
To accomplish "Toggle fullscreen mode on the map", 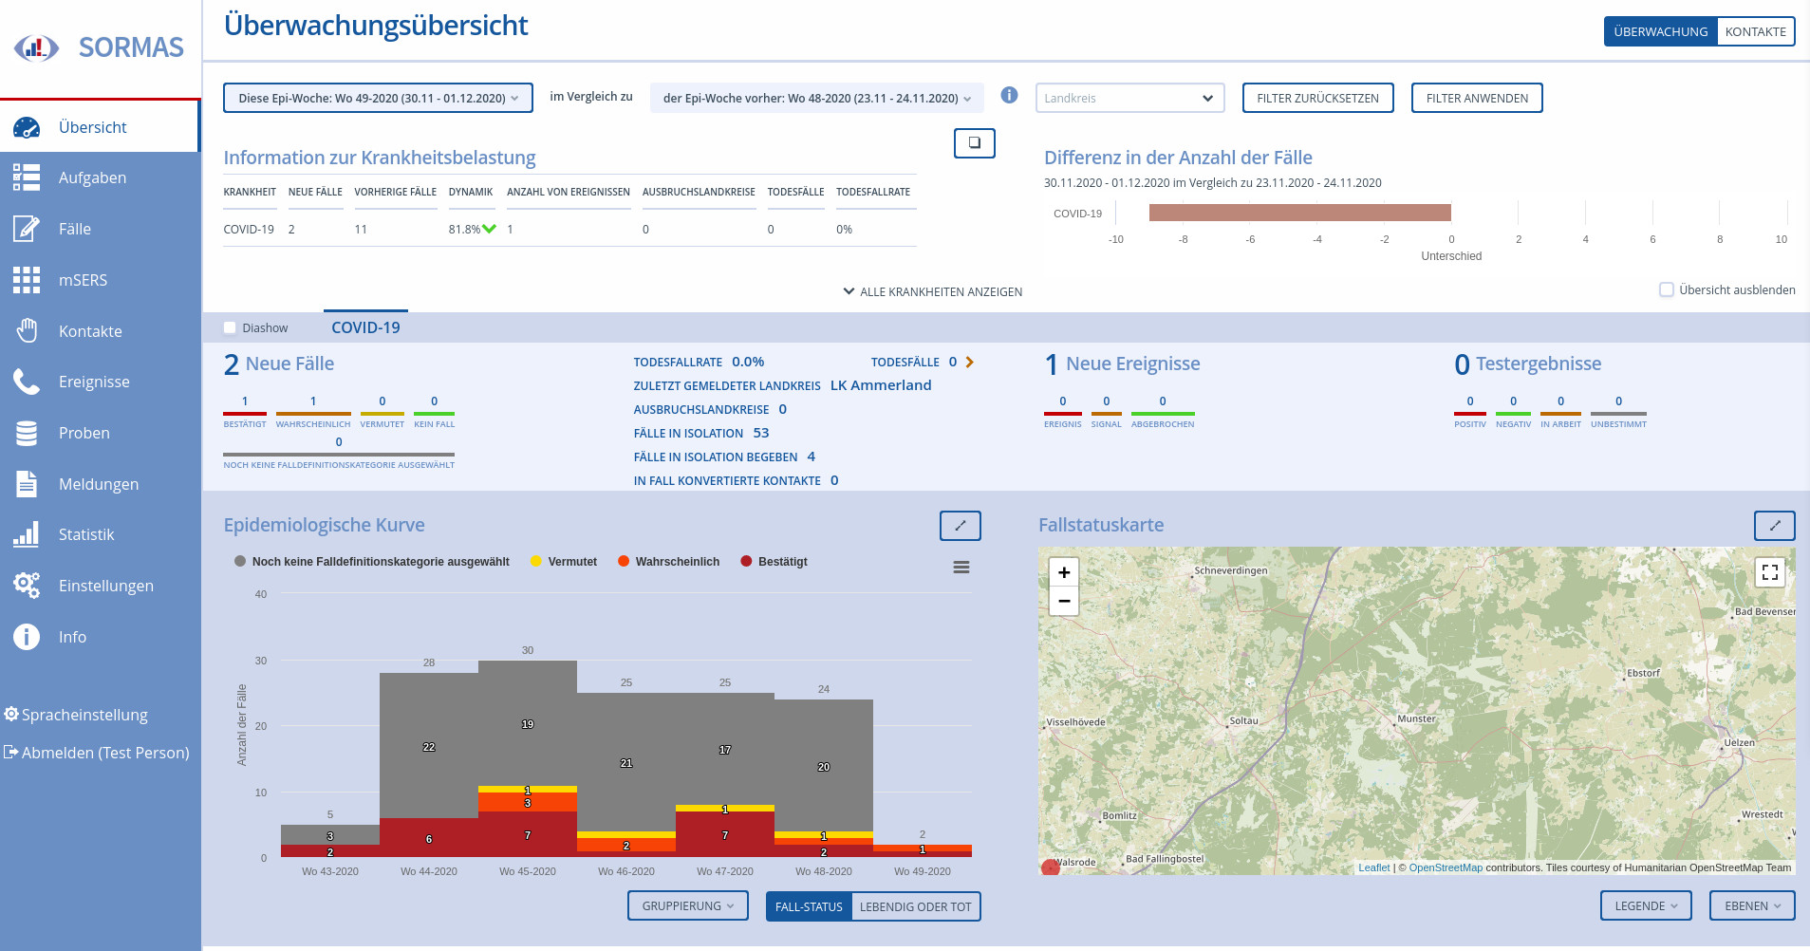I will (x=1769, y=572).
